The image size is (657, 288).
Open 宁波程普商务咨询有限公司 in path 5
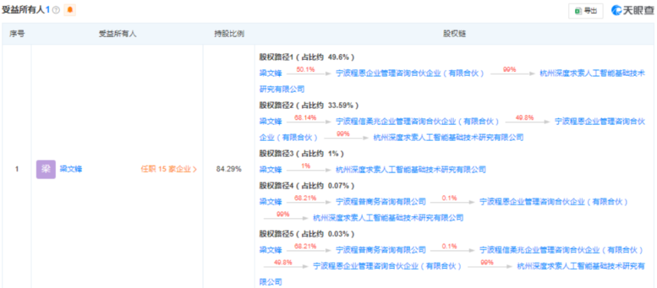point(381,250)
